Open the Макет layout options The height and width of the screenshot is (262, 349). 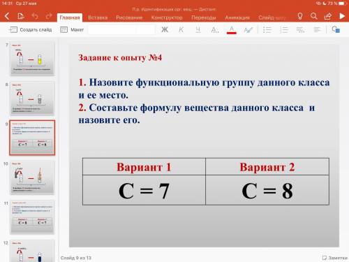coord(72,29)
